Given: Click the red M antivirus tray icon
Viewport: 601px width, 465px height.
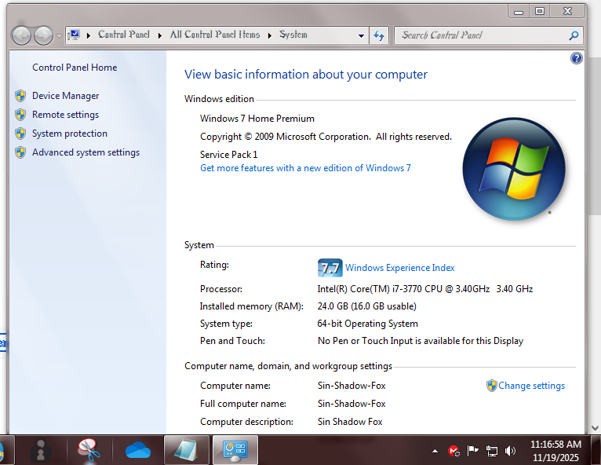Looking at the screenshot, I should (453, 451).
